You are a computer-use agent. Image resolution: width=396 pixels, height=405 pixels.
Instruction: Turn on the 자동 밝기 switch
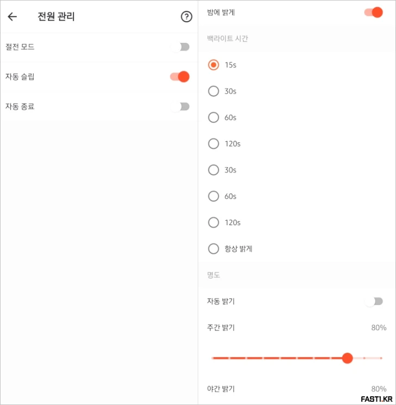(x=374, y=301)
